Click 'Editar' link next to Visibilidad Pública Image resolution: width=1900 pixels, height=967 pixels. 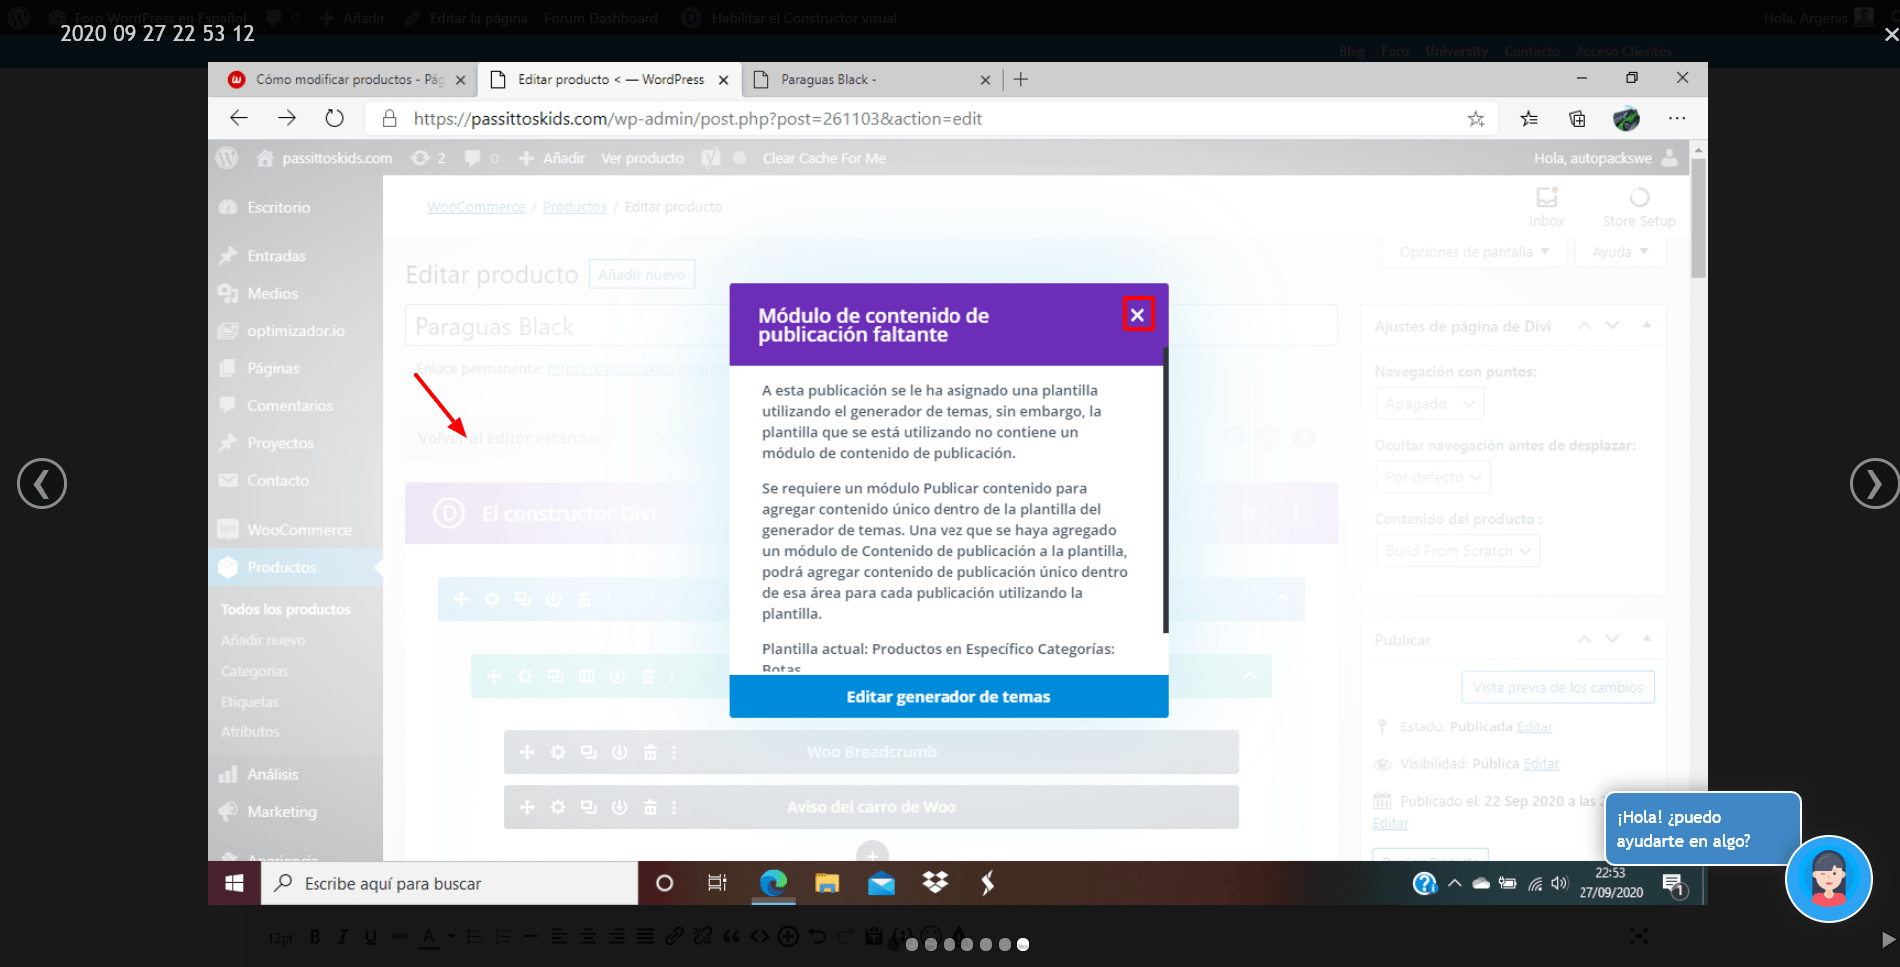[x=1541, y=764]
